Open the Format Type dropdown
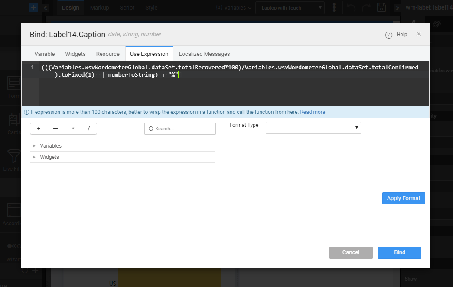 point(313,127)
